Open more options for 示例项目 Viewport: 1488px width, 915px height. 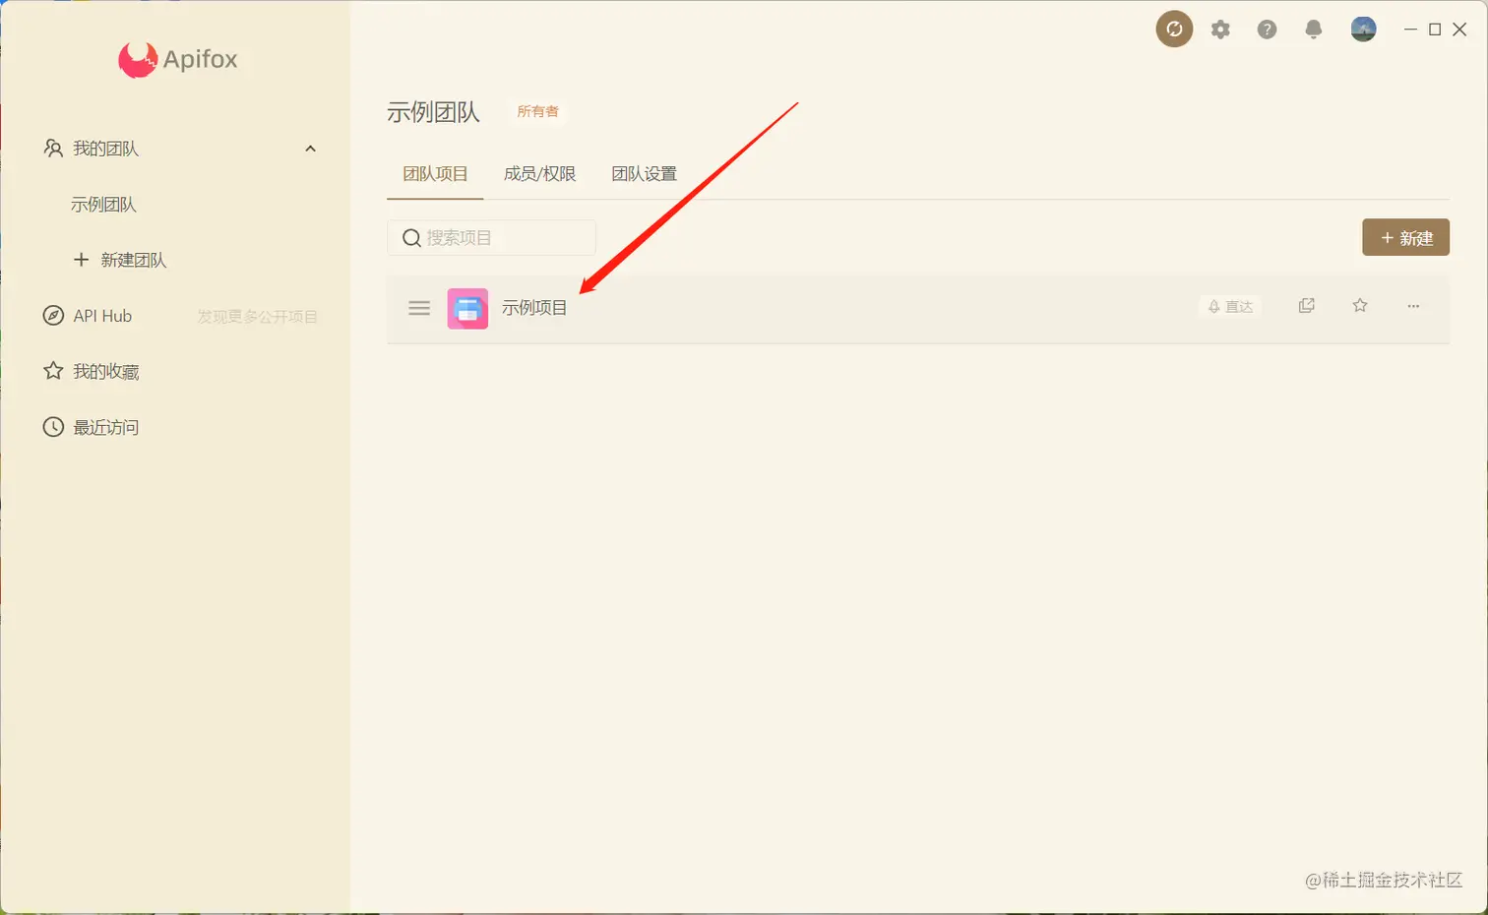click(1413, 306)
